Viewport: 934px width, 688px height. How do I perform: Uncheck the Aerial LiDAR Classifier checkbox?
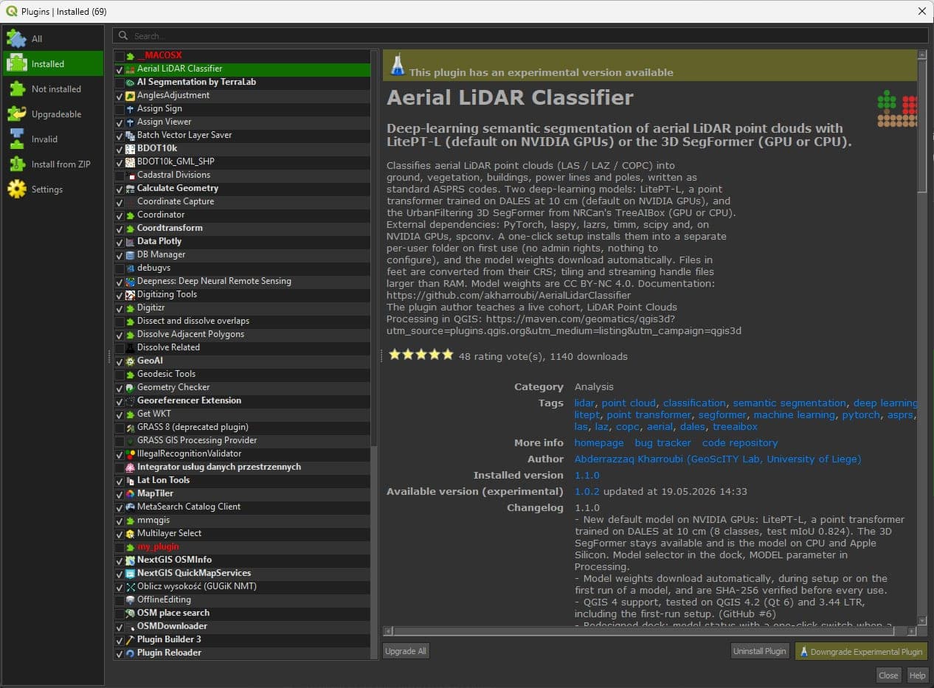(x=120, y=69)
